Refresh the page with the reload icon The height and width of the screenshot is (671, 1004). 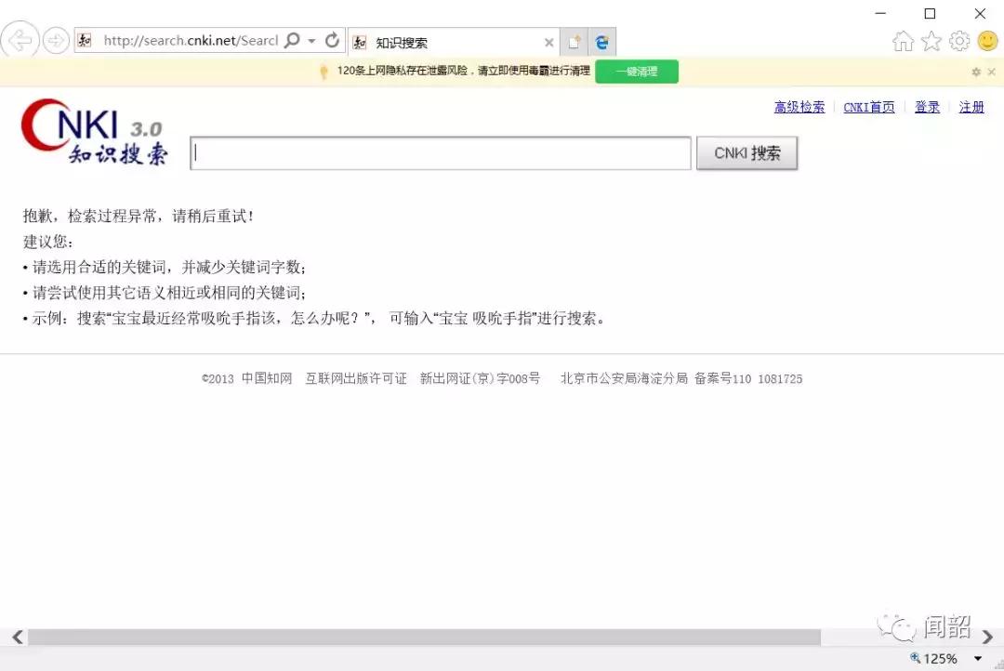pyautogui.click(x=332, y=41)
